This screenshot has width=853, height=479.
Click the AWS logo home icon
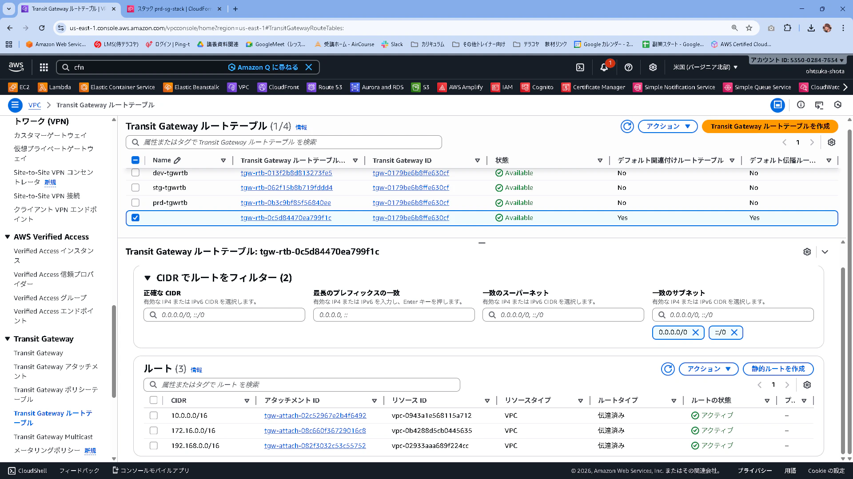(16, 67)
